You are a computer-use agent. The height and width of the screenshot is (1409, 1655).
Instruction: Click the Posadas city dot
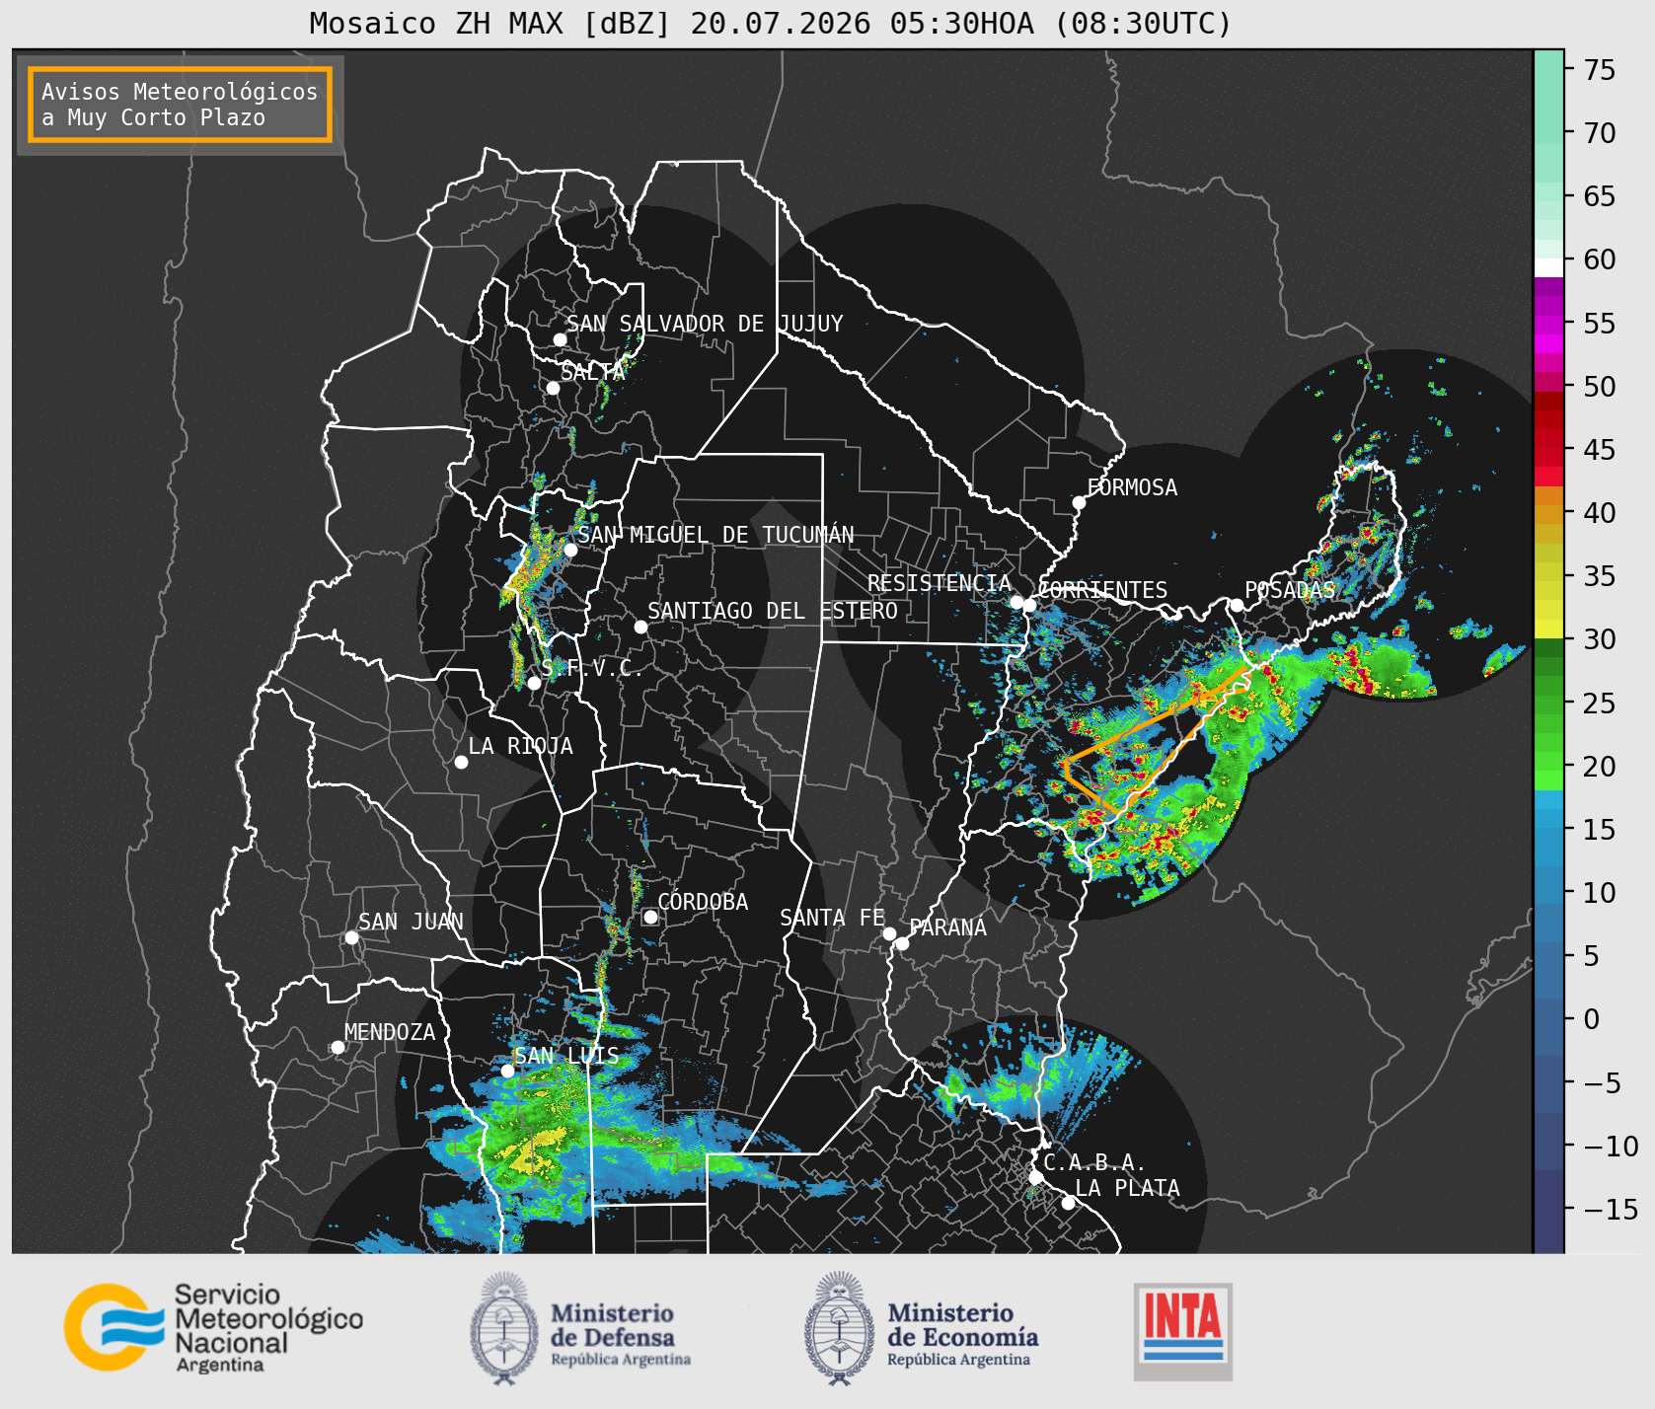click(1236, 605)
